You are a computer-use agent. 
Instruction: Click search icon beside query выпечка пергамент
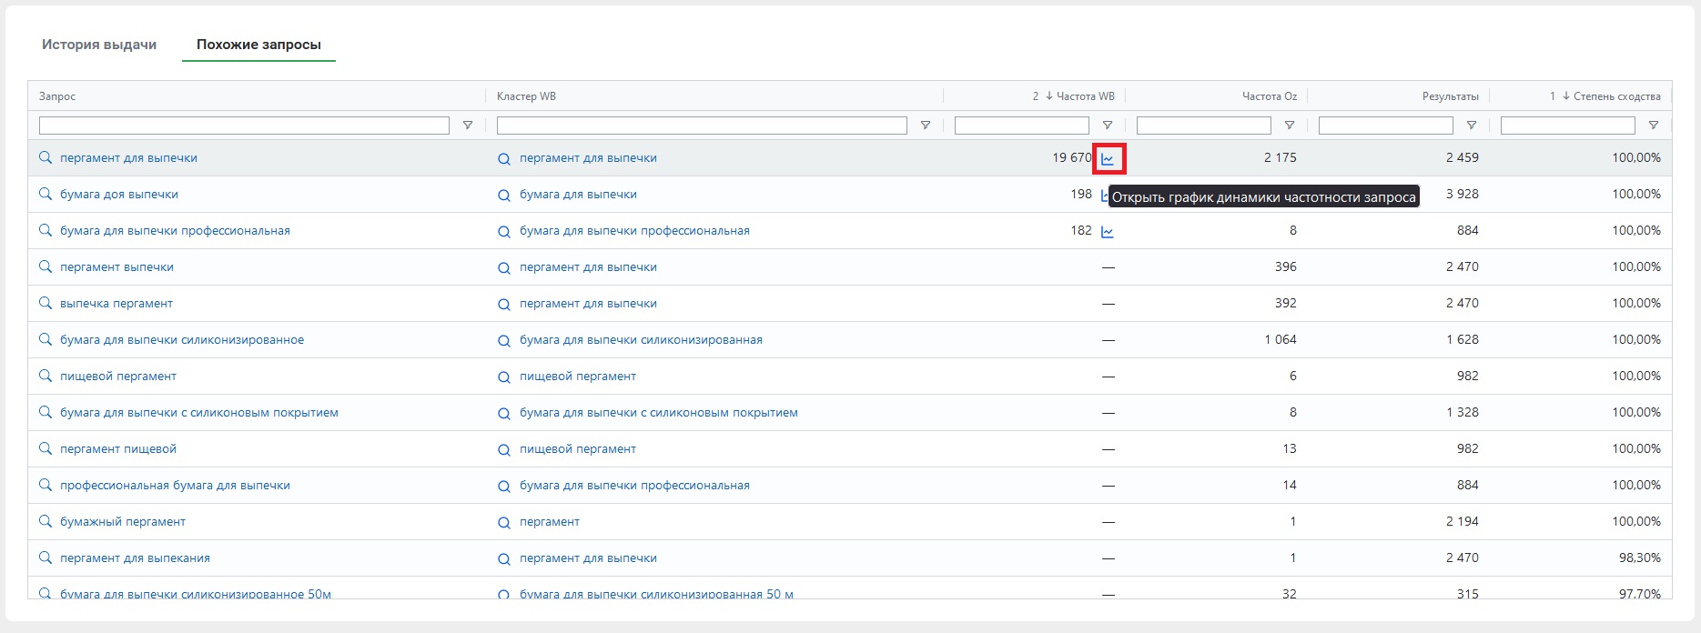coord(46,303)
